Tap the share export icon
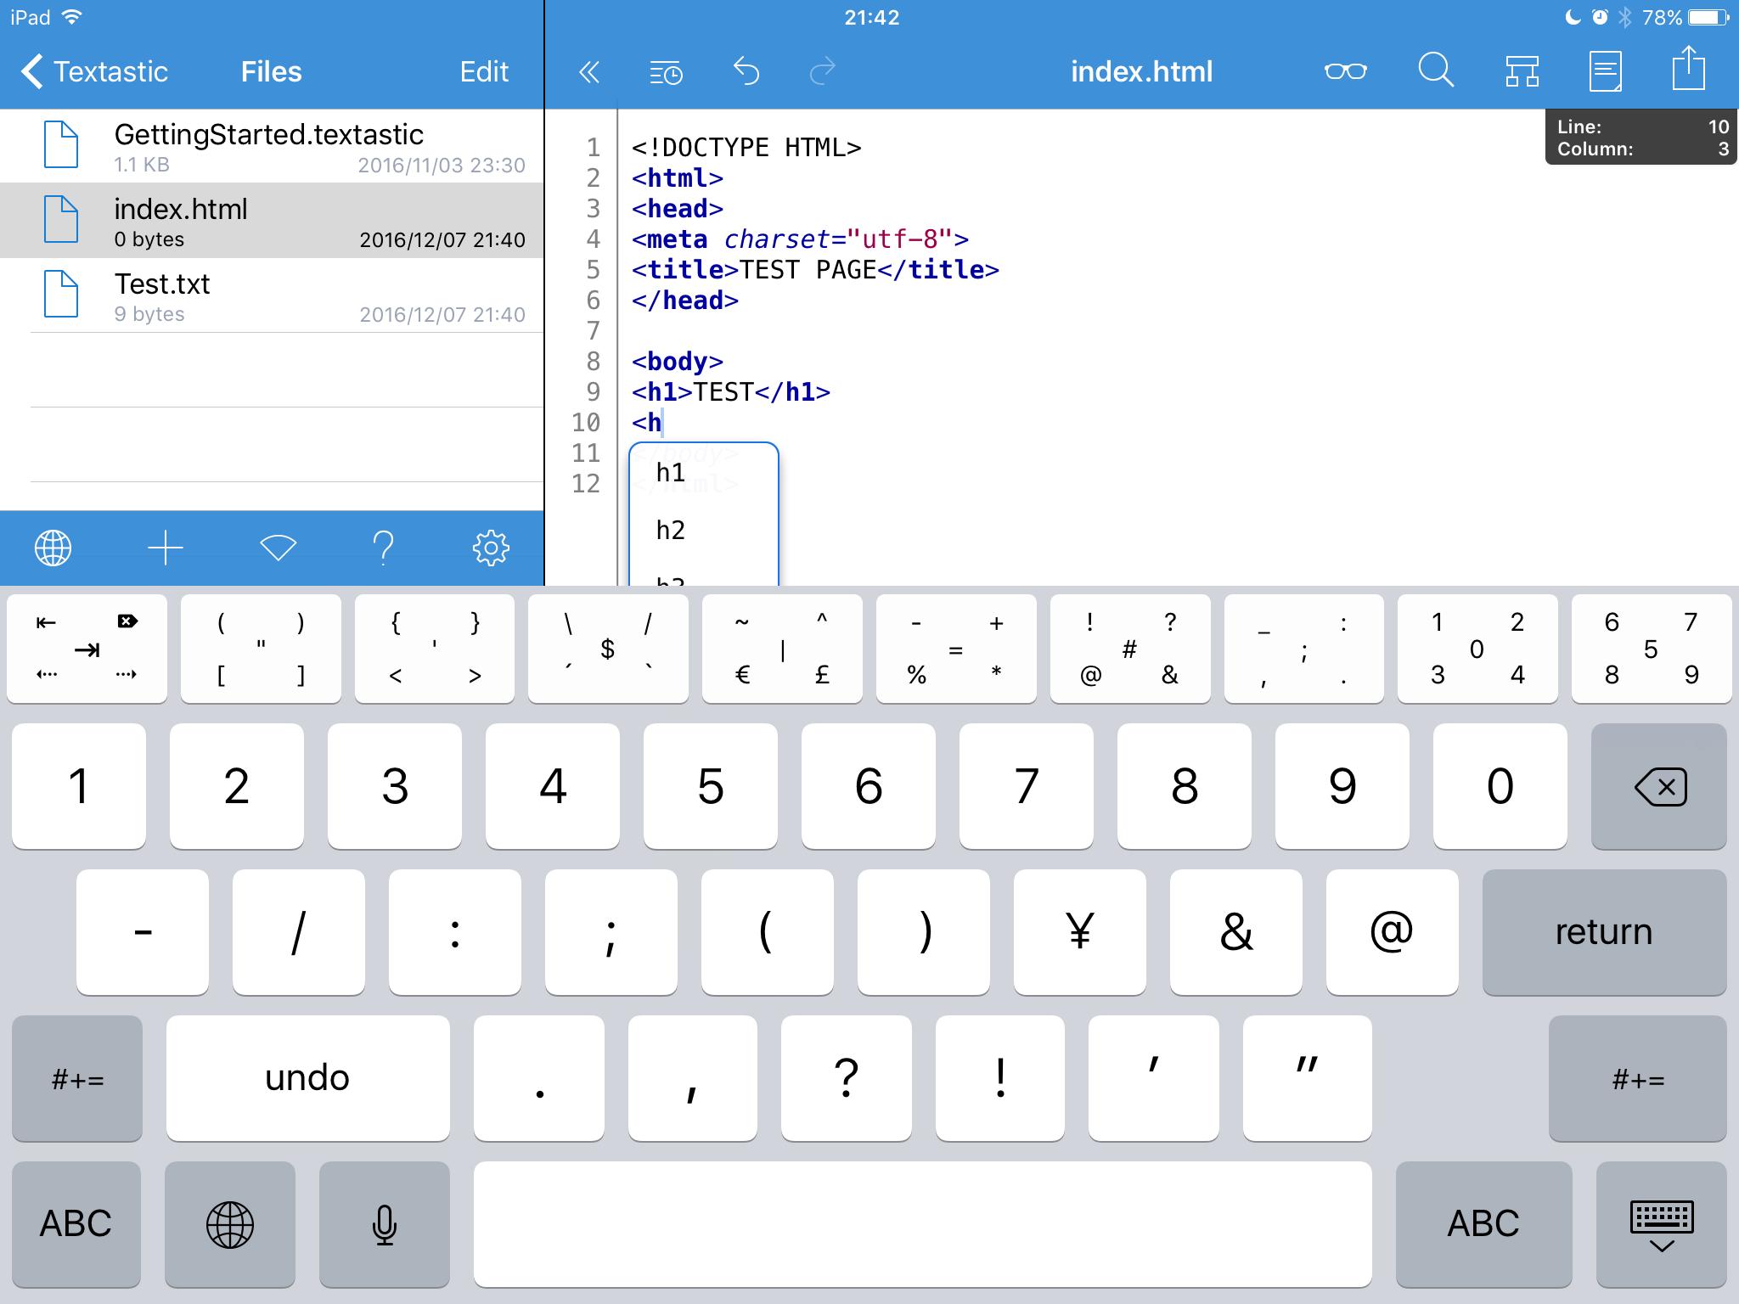This screenshot has height=1304, width=1739. click(x=1688, y=70)
